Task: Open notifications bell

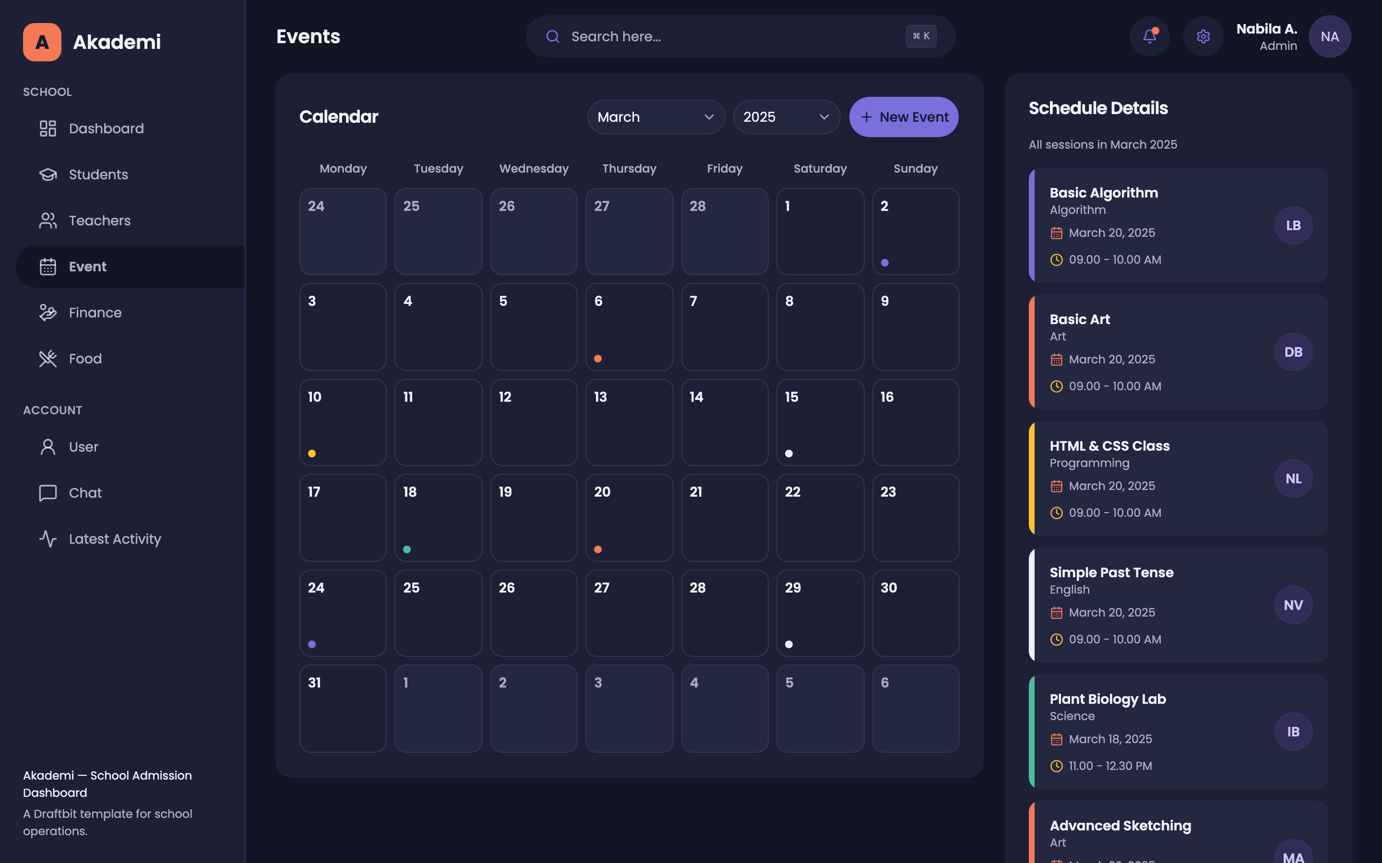Action: pyautogui.click(x=1149, y=36)
